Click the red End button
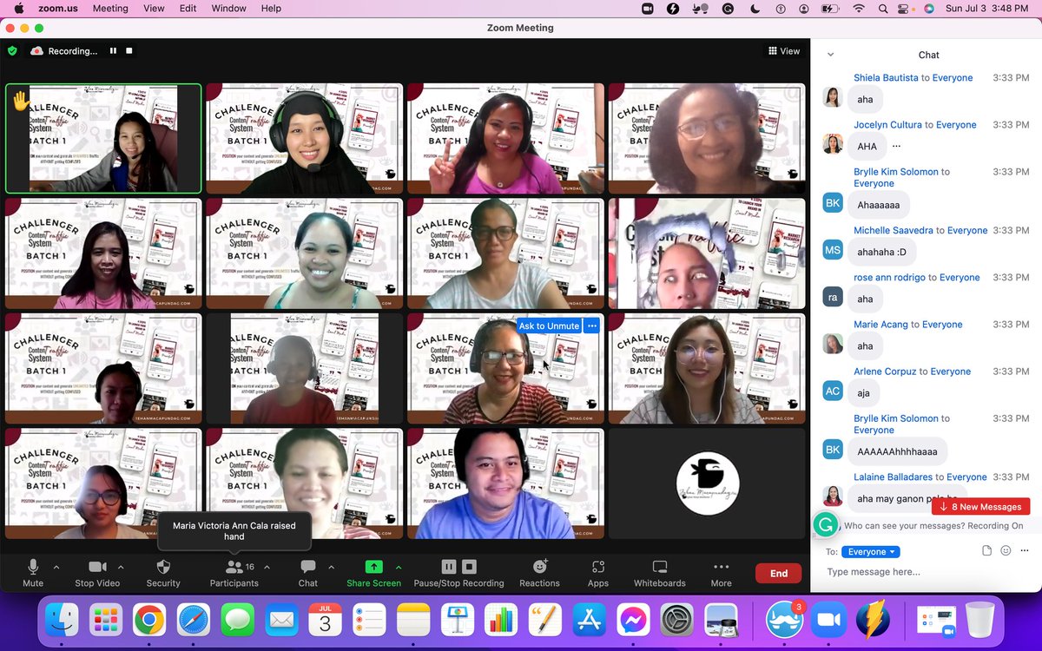 click(x=779, y=573)
